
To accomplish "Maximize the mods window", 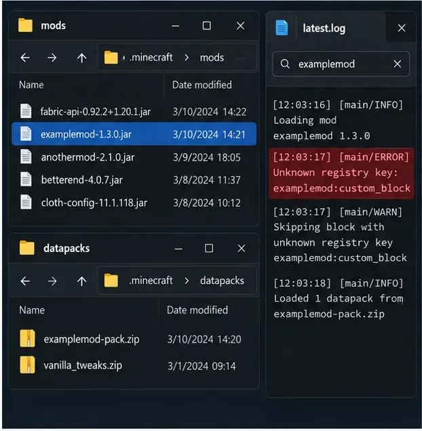I will click(x=207, y=26).
